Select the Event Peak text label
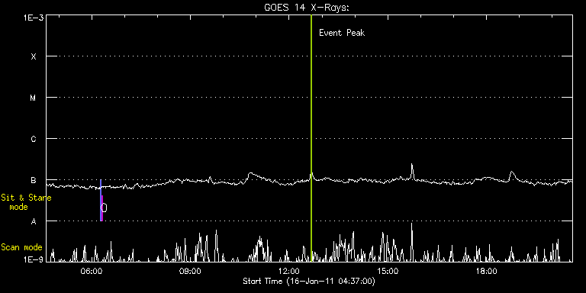The image size is (586, 293). 342,33
